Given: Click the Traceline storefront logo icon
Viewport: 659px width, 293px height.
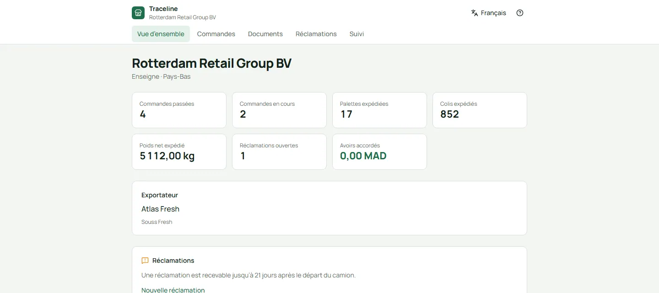Looking at the screenshot, I should [x=138, y=13].
